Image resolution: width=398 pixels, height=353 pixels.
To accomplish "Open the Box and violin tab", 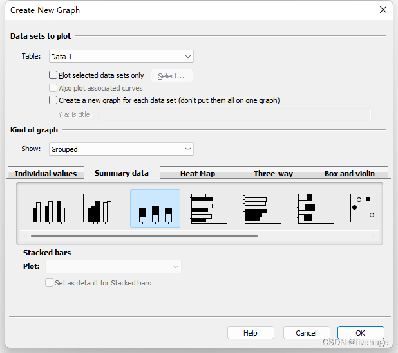I will click(x=350, y=174).
